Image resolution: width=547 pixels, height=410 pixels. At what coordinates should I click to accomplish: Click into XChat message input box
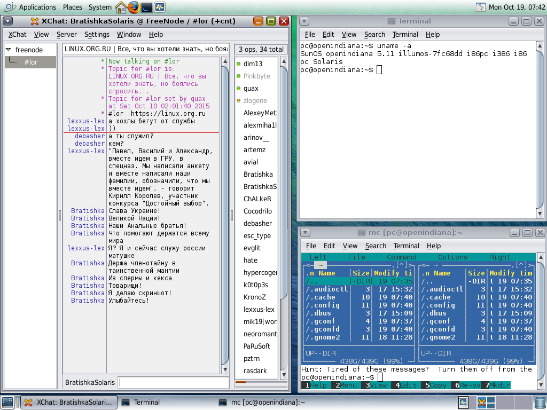pyautogui.click(x=174, y=382)
